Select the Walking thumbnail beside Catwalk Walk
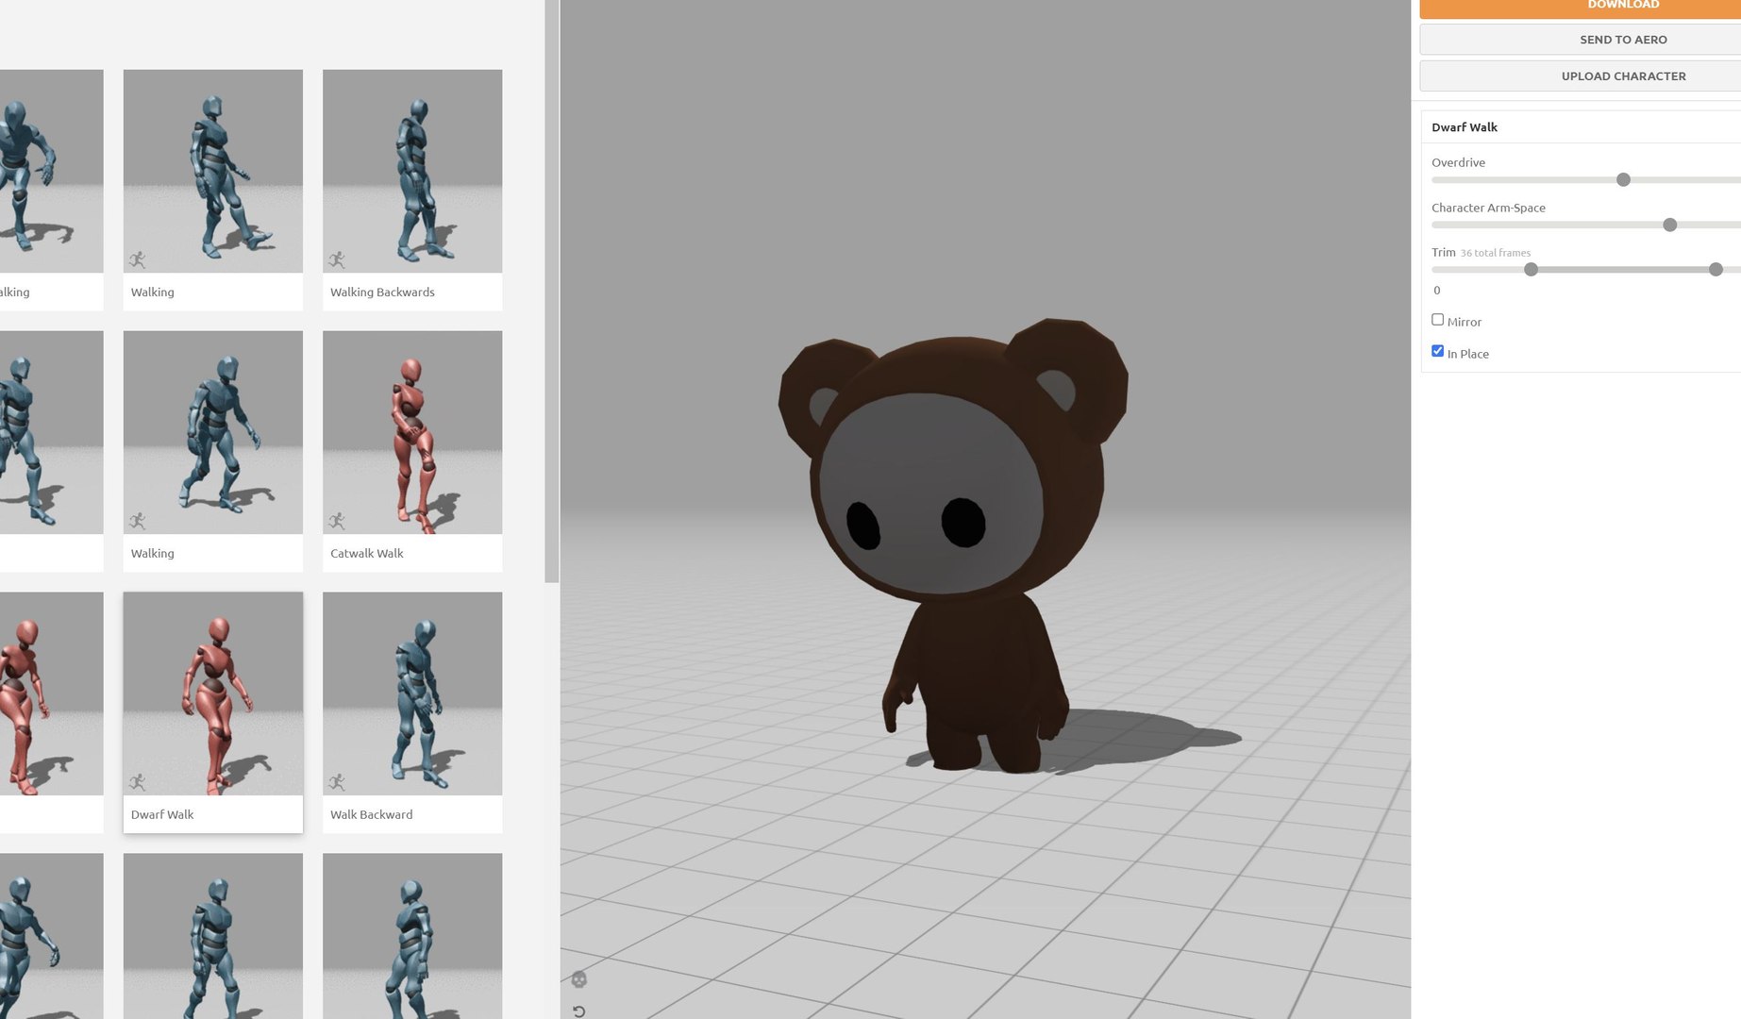Viewport: 1741px width, 1019px height. [213, 432]
